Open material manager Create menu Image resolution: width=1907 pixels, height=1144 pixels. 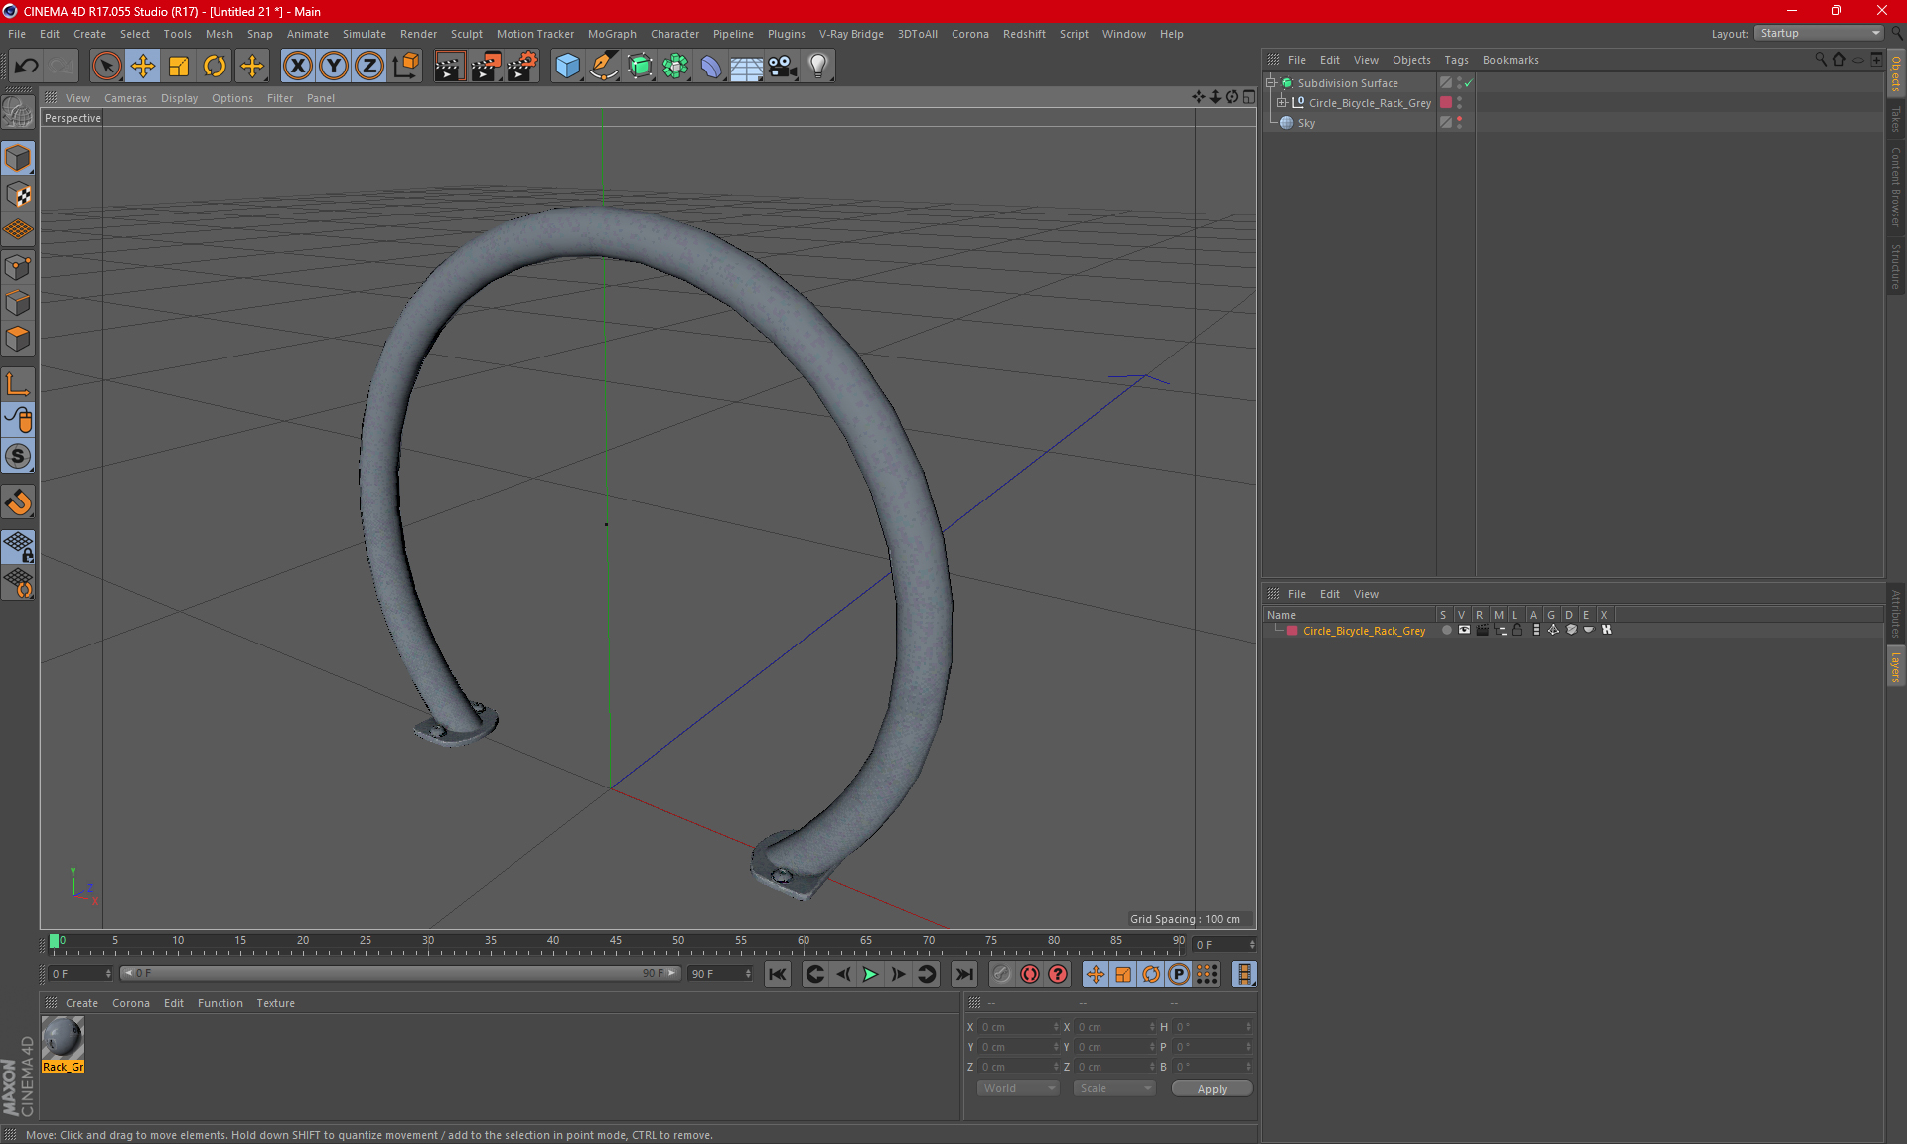coord(81,1003)
